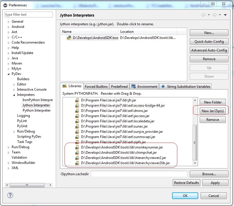Click the -Dpython.cachedir input field
The height and width of the screenshot is (206, 234).
point(139,174)
